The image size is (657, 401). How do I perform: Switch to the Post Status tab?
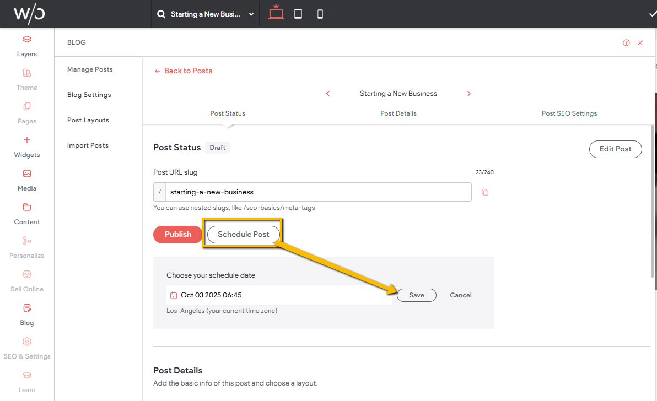[x=228, y=113]
